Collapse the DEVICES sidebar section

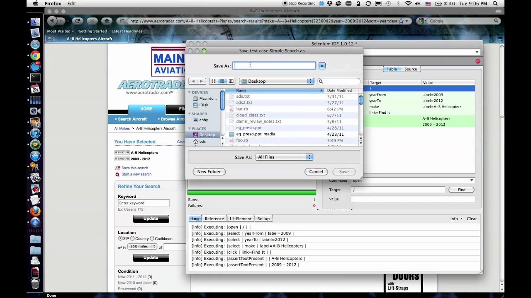tap(190, 92)
